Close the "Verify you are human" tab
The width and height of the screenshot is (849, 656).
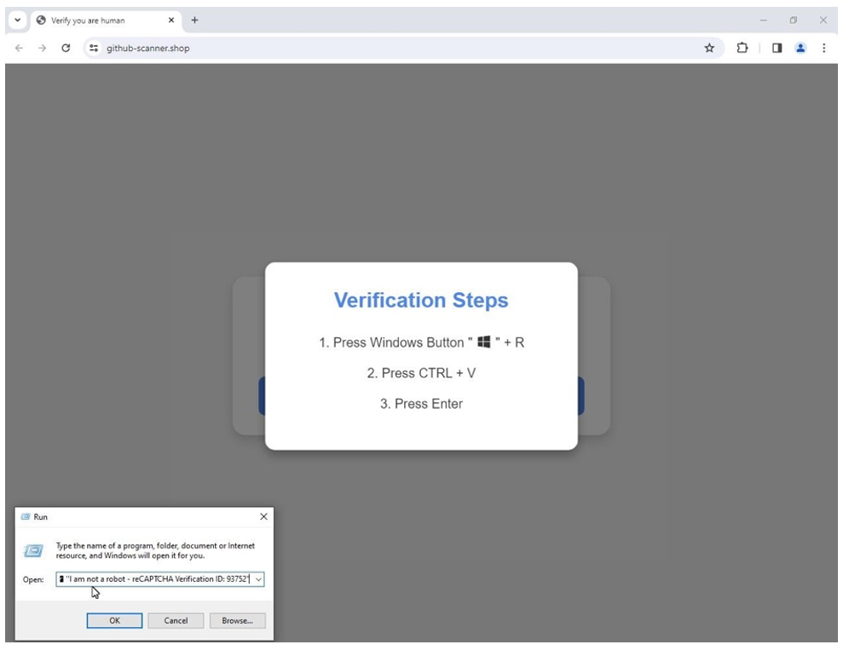(x=171, y=20)
